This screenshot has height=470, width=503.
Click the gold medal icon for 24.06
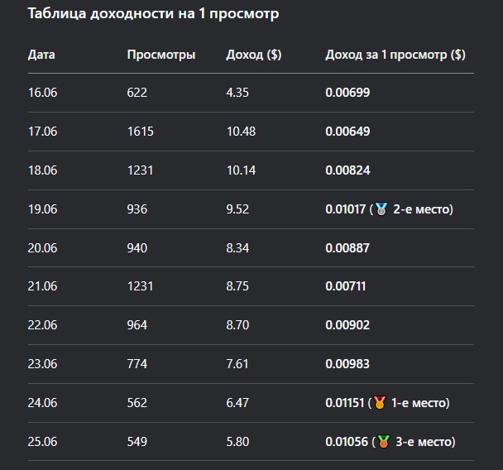pos(380,403)
